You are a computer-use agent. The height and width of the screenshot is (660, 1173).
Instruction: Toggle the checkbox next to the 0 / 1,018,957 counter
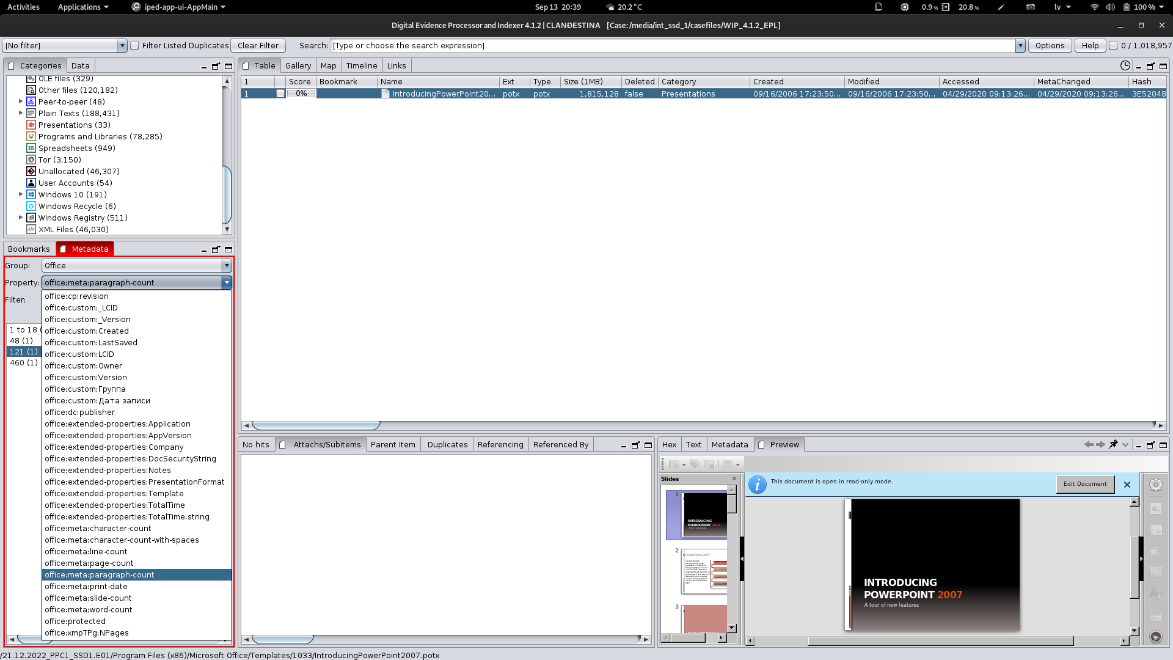(x=1113, y=45)
